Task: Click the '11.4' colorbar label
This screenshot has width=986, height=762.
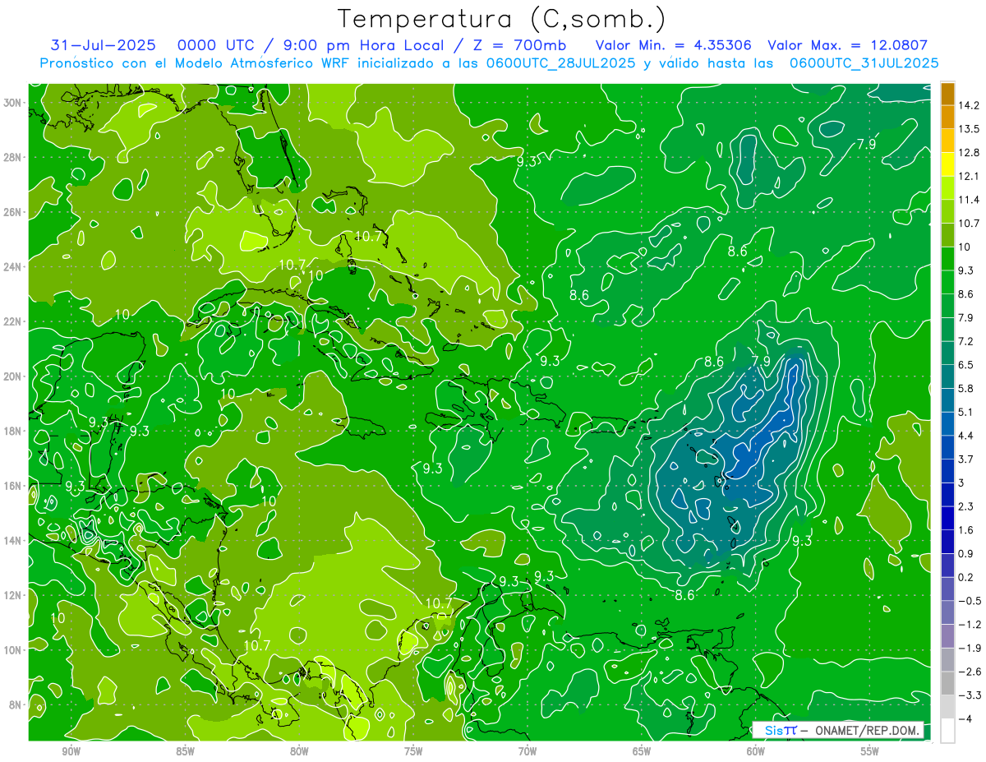Action: pyautogui.click(x=968, y=200)
